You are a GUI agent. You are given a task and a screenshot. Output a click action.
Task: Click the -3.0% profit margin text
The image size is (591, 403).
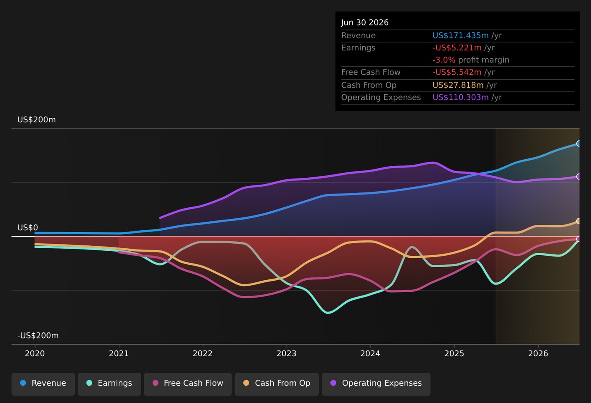pyautogui.click(x=471, y=60)
